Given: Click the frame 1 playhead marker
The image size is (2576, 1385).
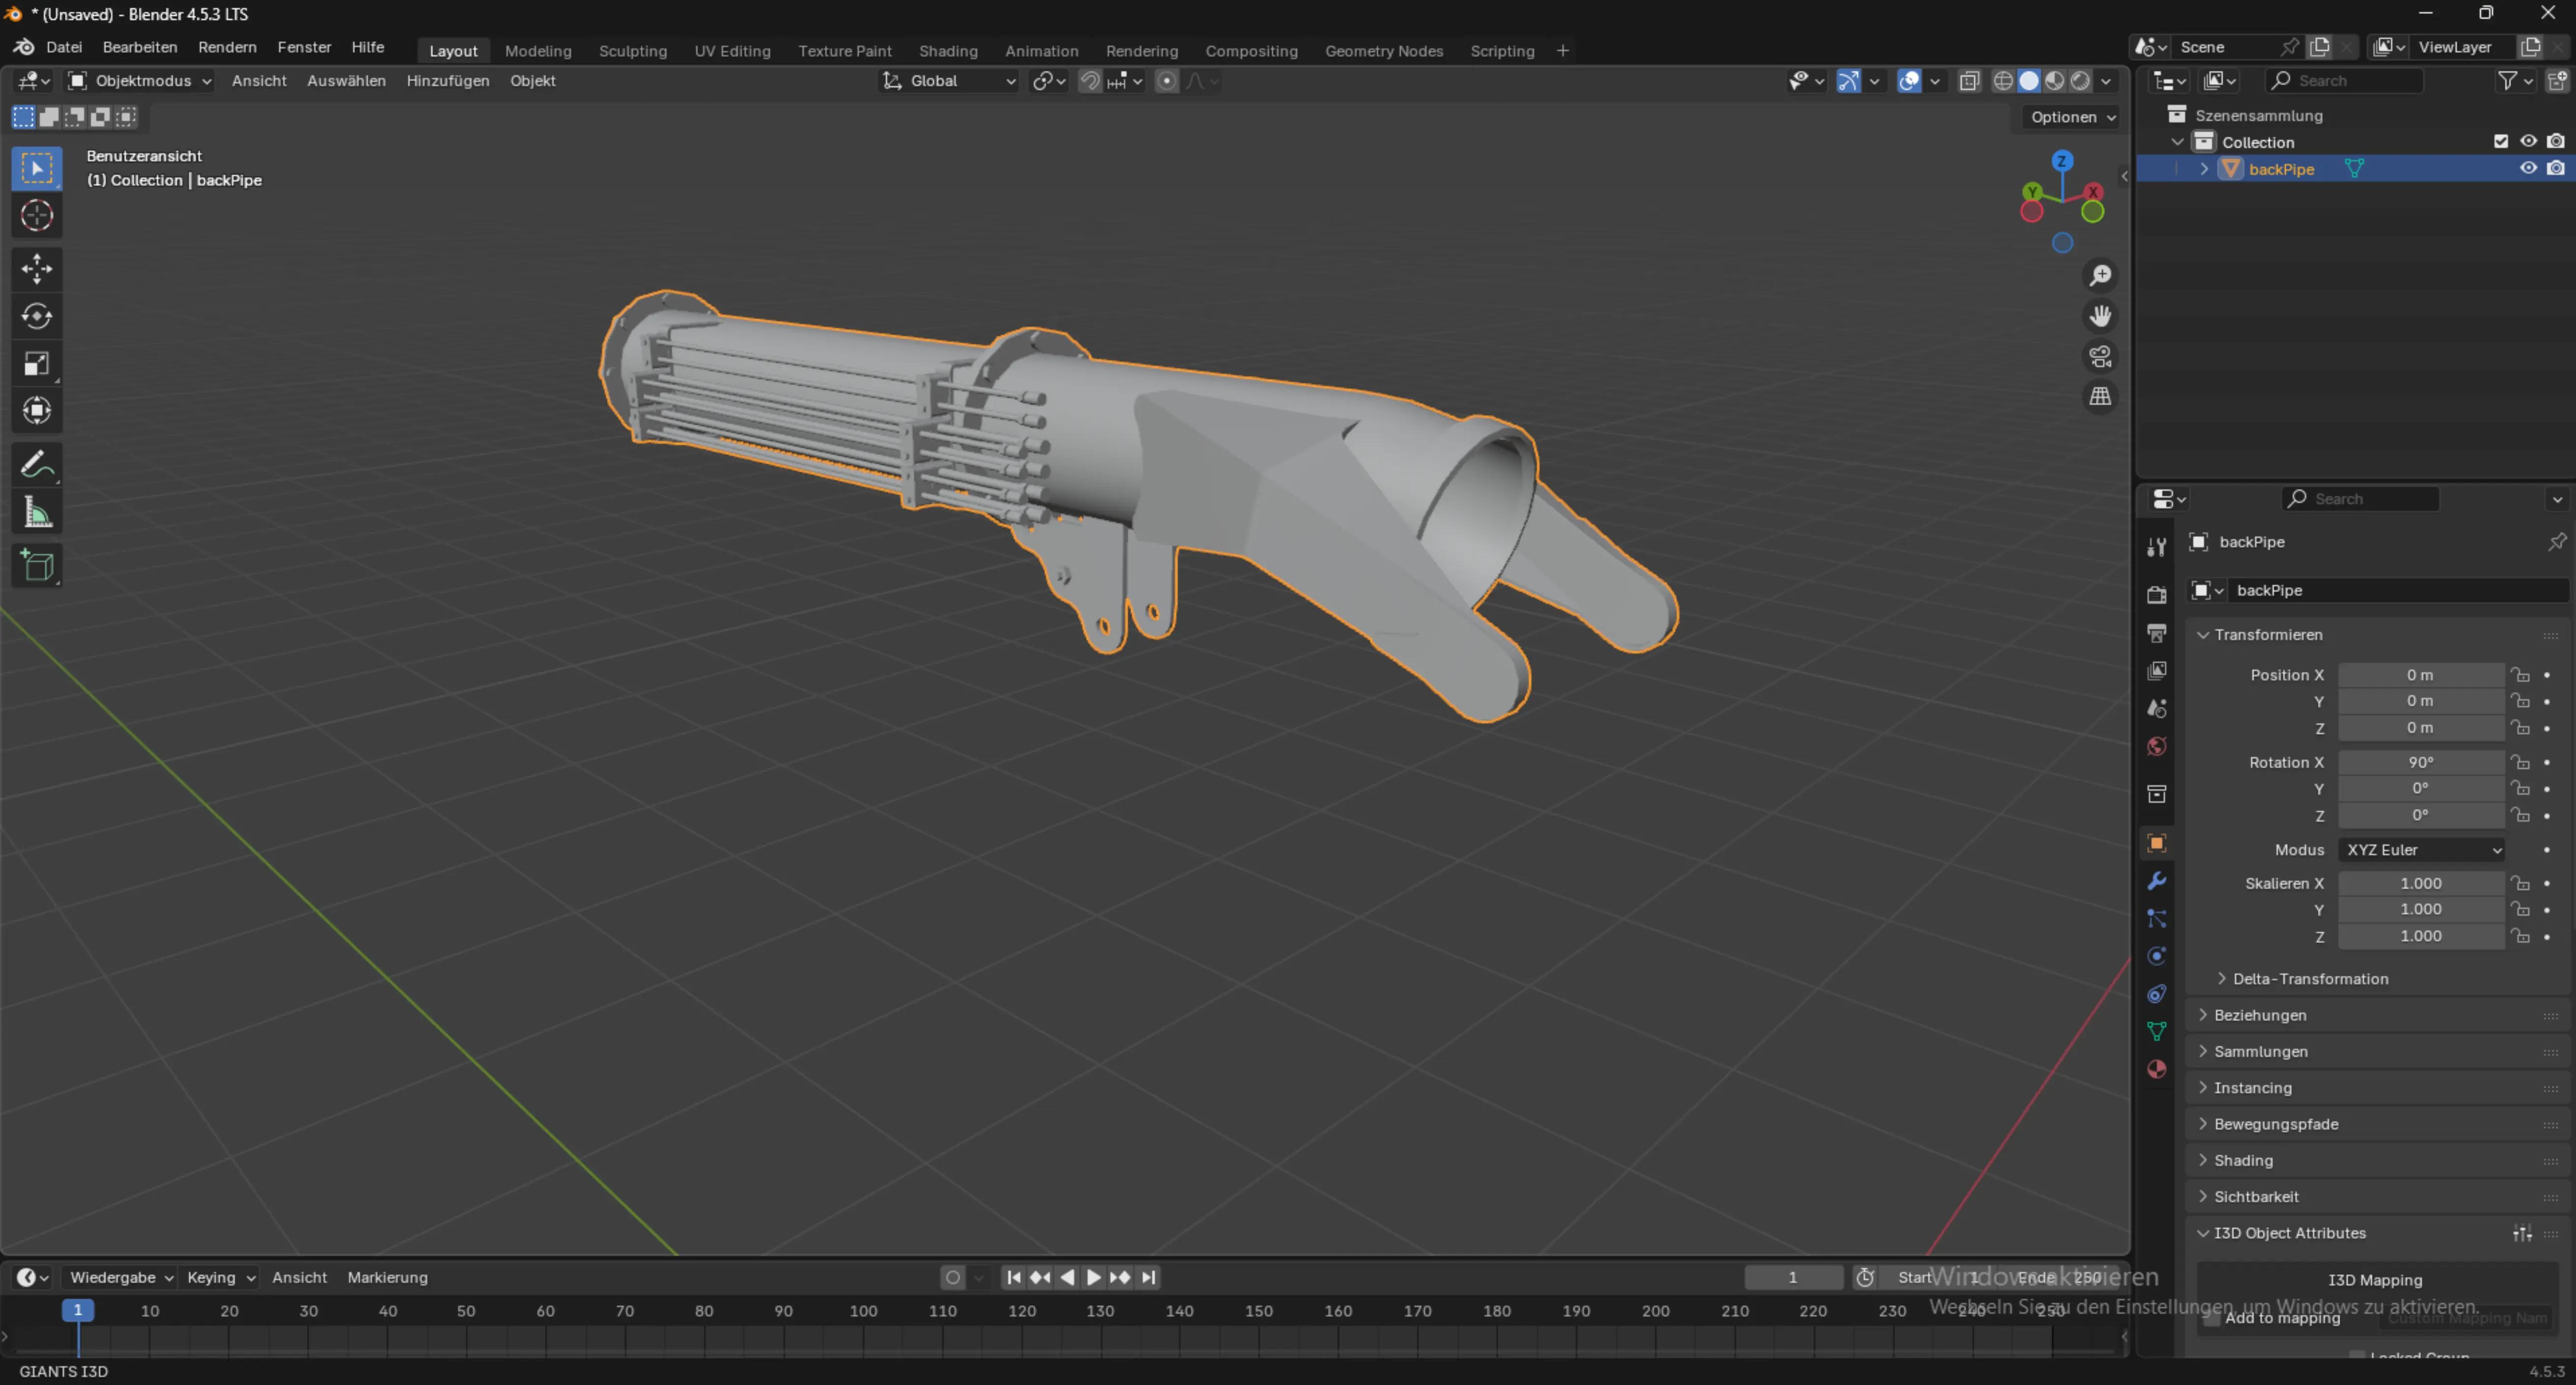Looking at the screenshot, I should click(x=78, y=1310).
